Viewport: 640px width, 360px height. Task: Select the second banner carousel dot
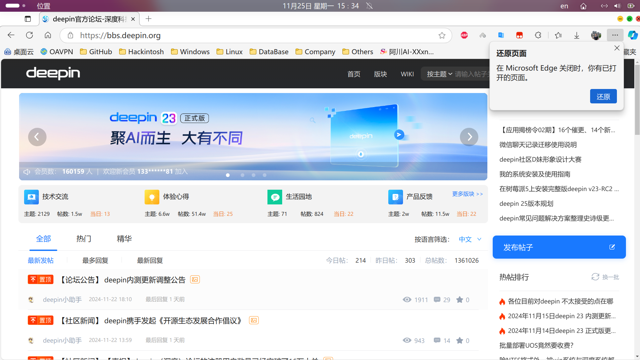[x=242, y=175]
